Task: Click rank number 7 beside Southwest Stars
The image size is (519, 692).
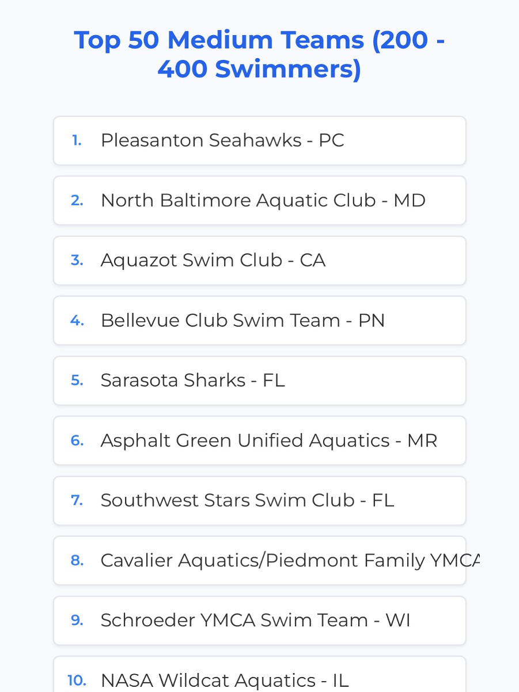Action: pos(77,501)
